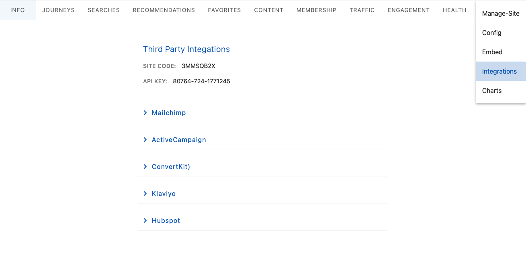Switch to the ENGAGEMENT tab

409,10
